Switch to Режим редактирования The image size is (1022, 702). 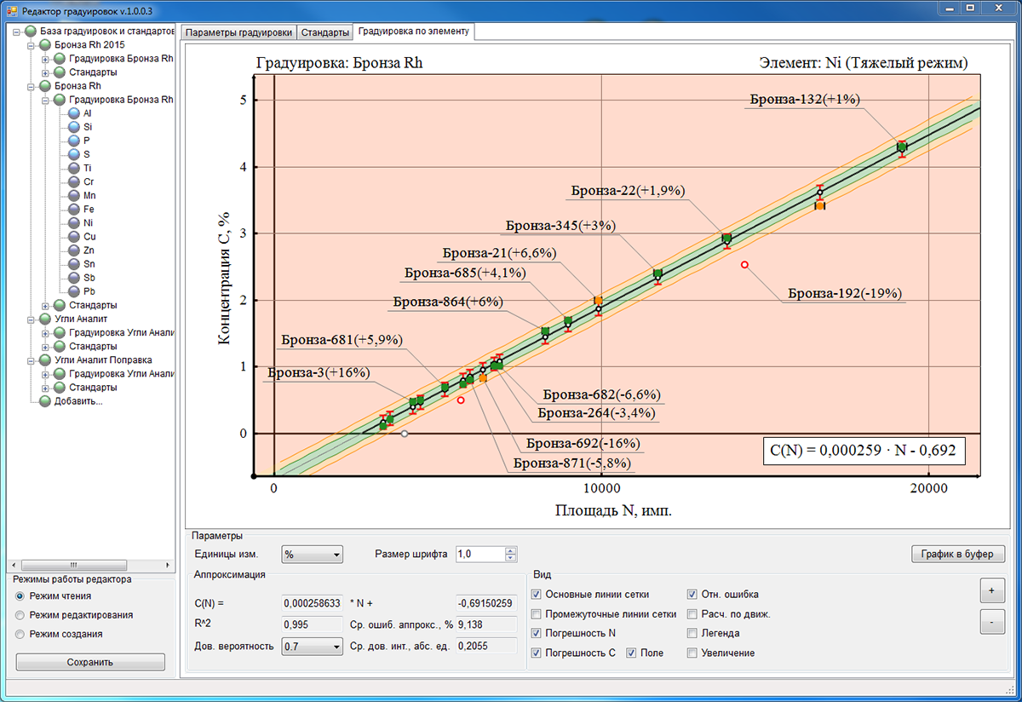pos(20,615)
